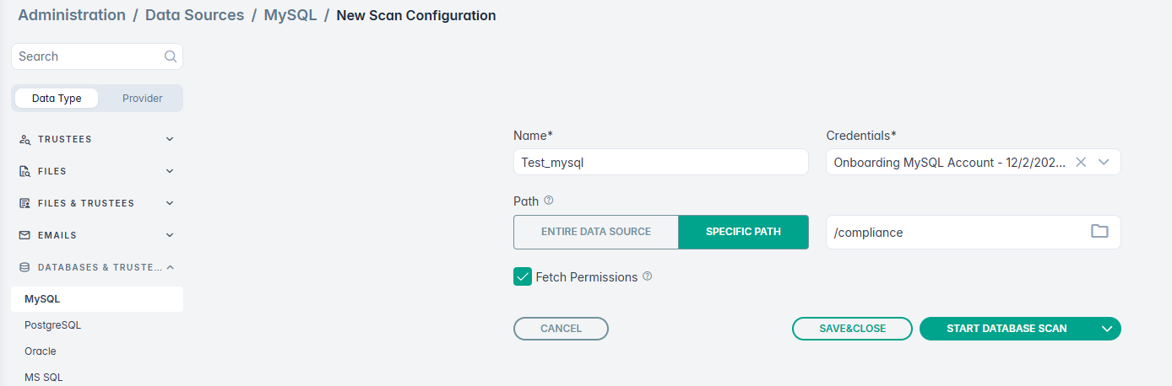Screen dimensions: 1172x386
Task: Switch to the Provider tab
Action: 142,99
